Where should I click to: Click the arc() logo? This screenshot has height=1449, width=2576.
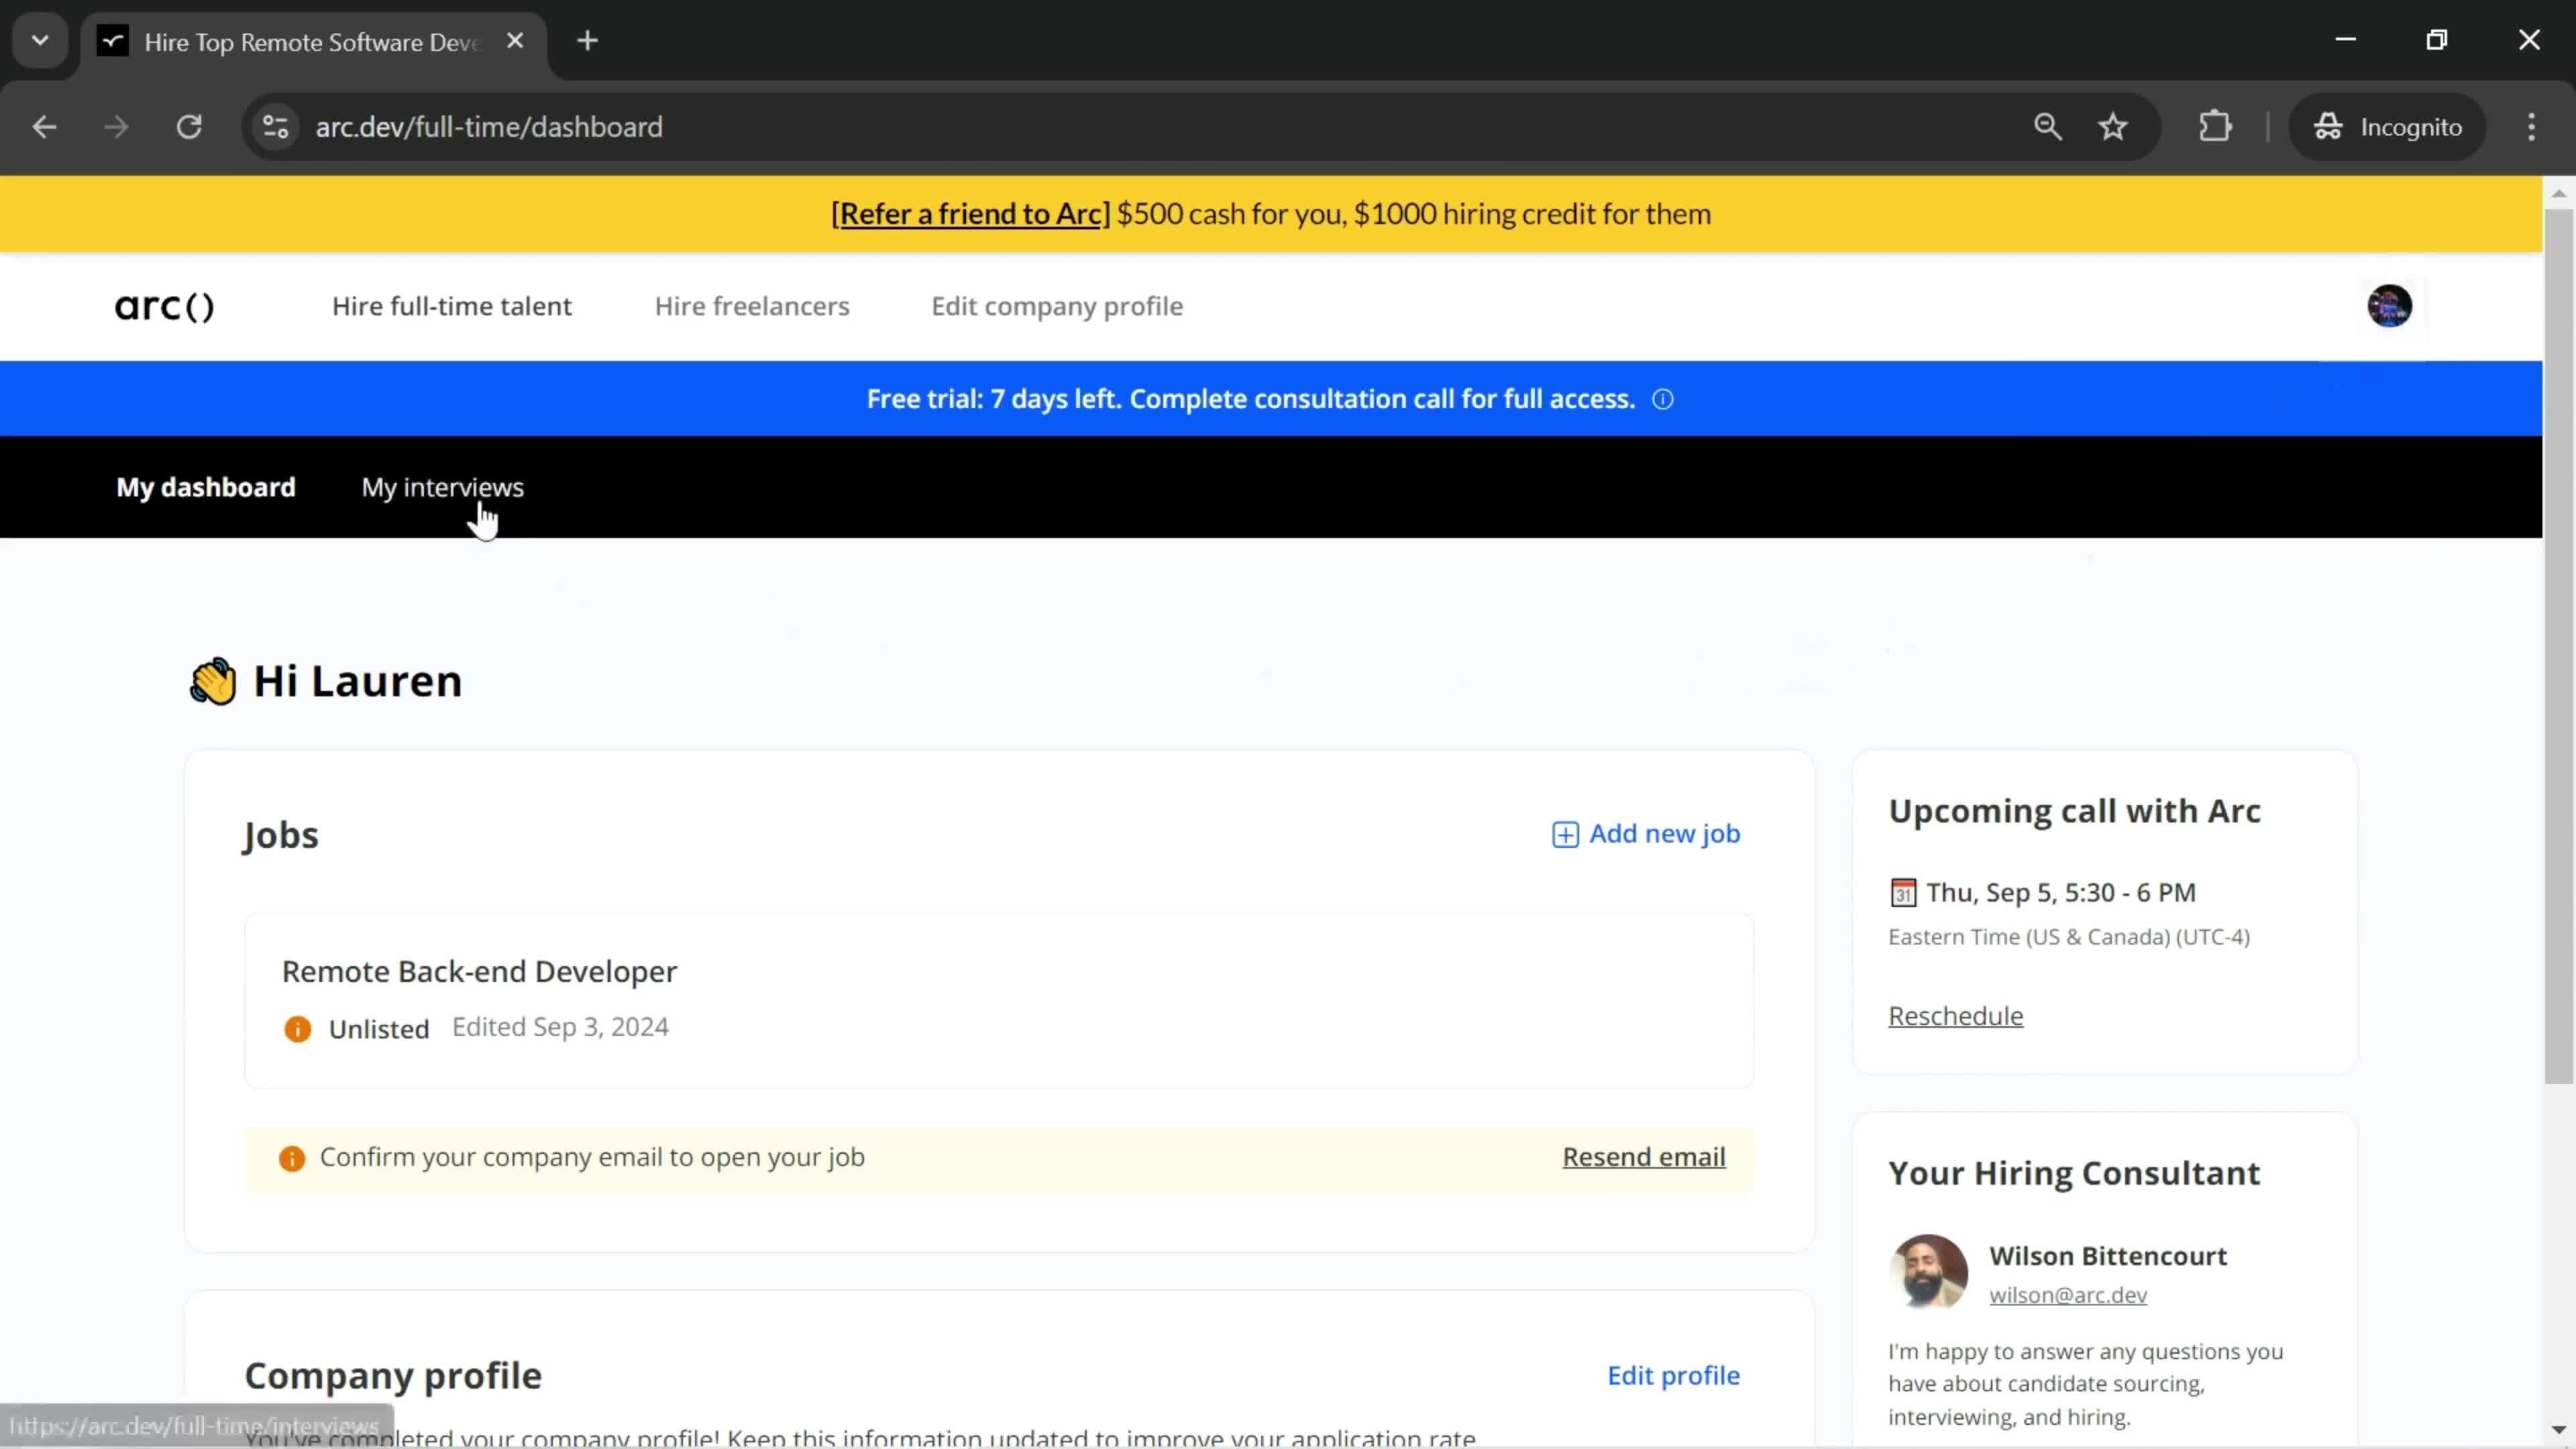click(x=165, y=306)
